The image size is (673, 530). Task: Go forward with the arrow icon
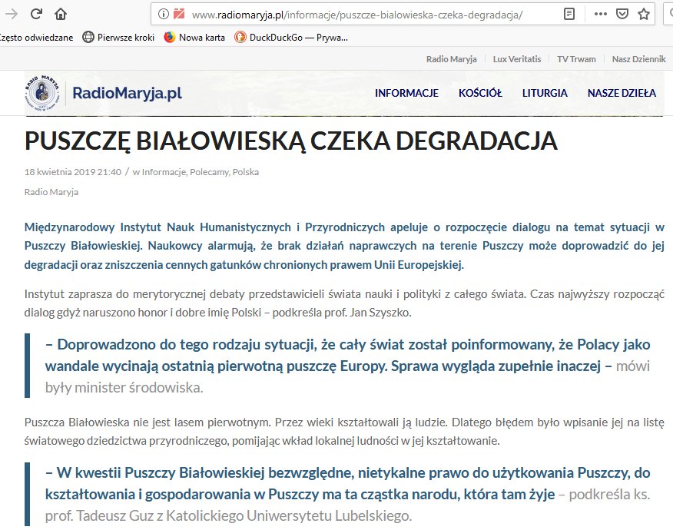point(12,14)
